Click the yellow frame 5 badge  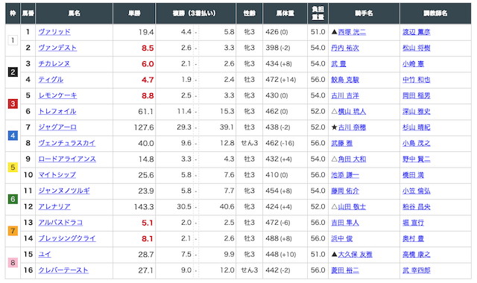[x=13, y=167]
